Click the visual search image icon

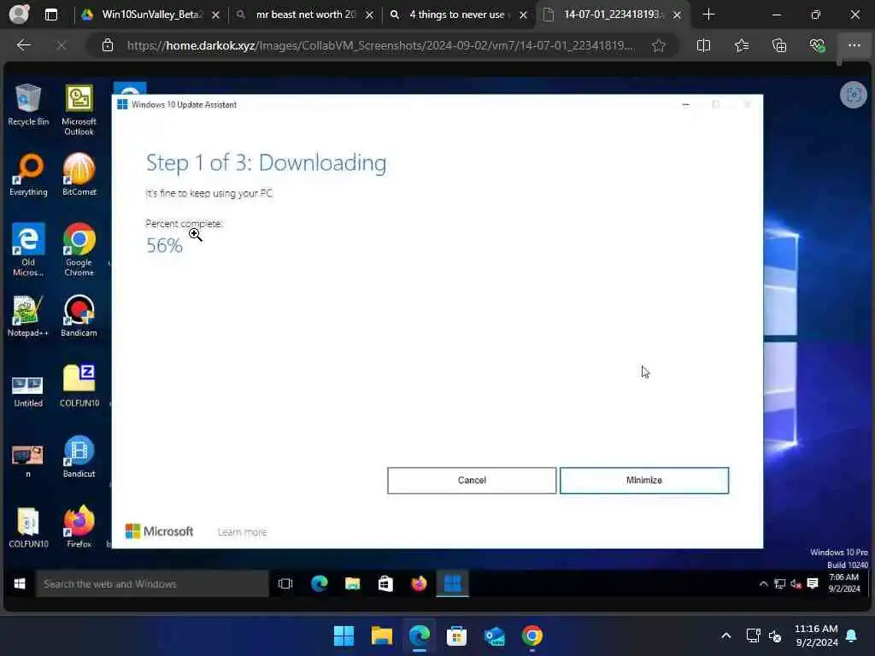click(854, 95)
